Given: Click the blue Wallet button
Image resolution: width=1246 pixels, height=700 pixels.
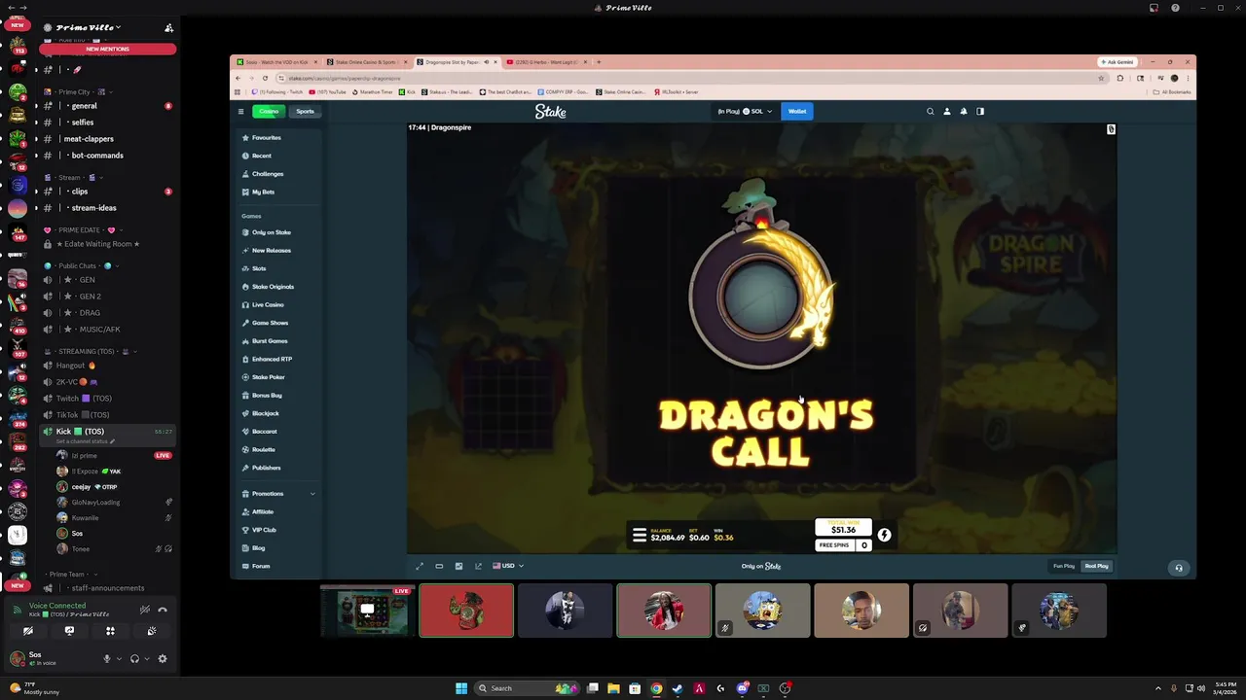Looking at the screenshot, I should click(x=797, y=111).
